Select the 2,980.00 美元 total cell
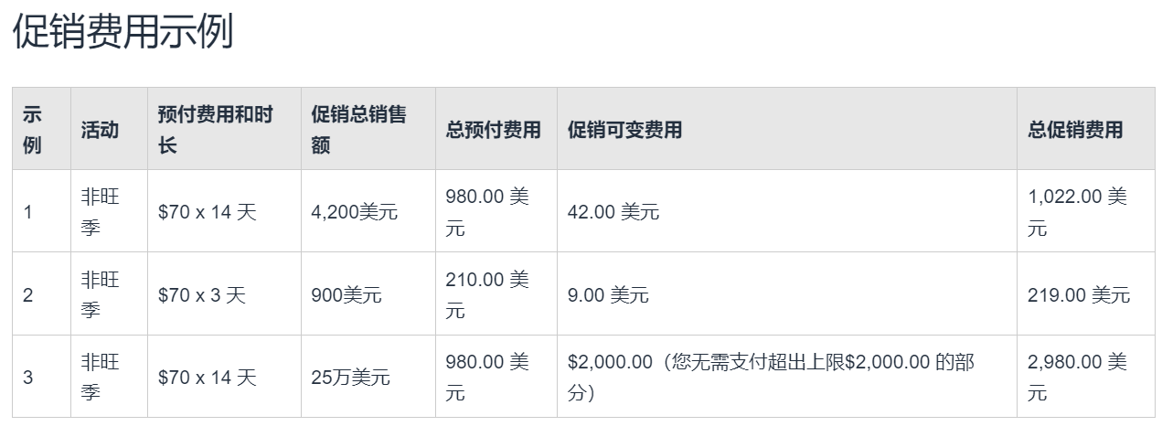 pos(1077,377)
